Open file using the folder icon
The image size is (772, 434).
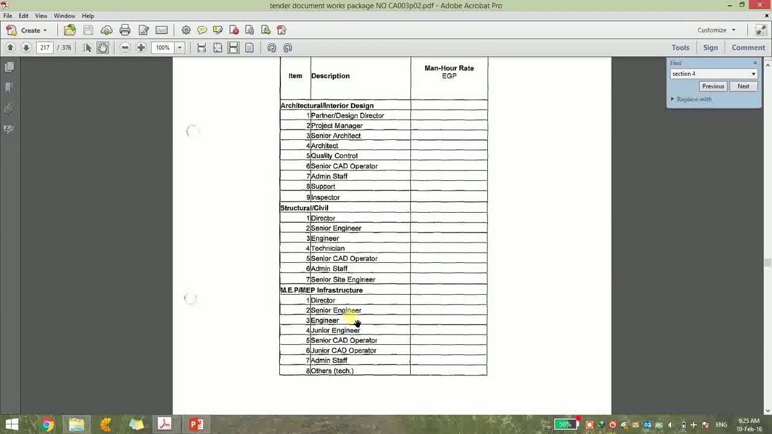70,30
